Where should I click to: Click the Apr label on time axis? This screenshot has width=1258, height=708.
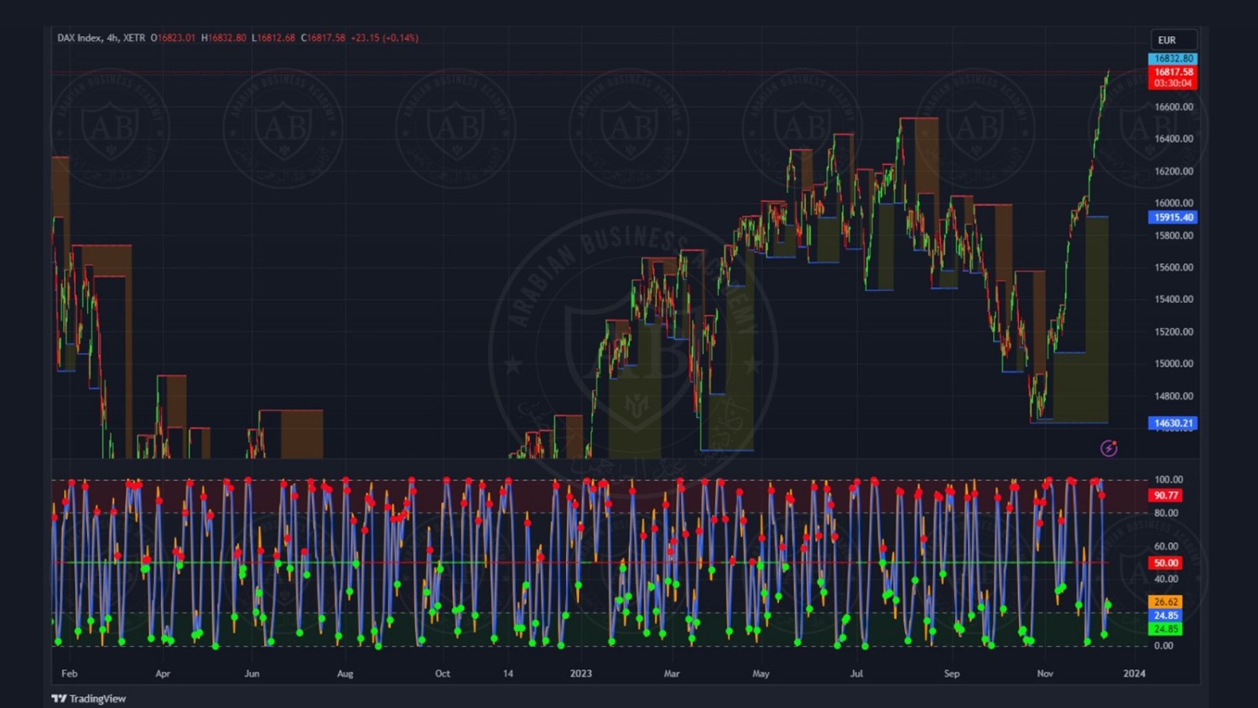tap(163, 674)
